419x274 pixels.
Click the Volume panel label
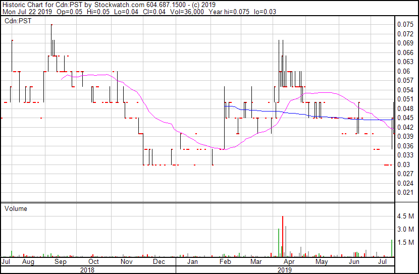(x=16, y=208)
